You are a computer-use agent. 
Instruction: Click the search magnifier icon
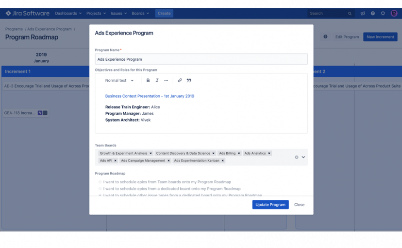350,14
